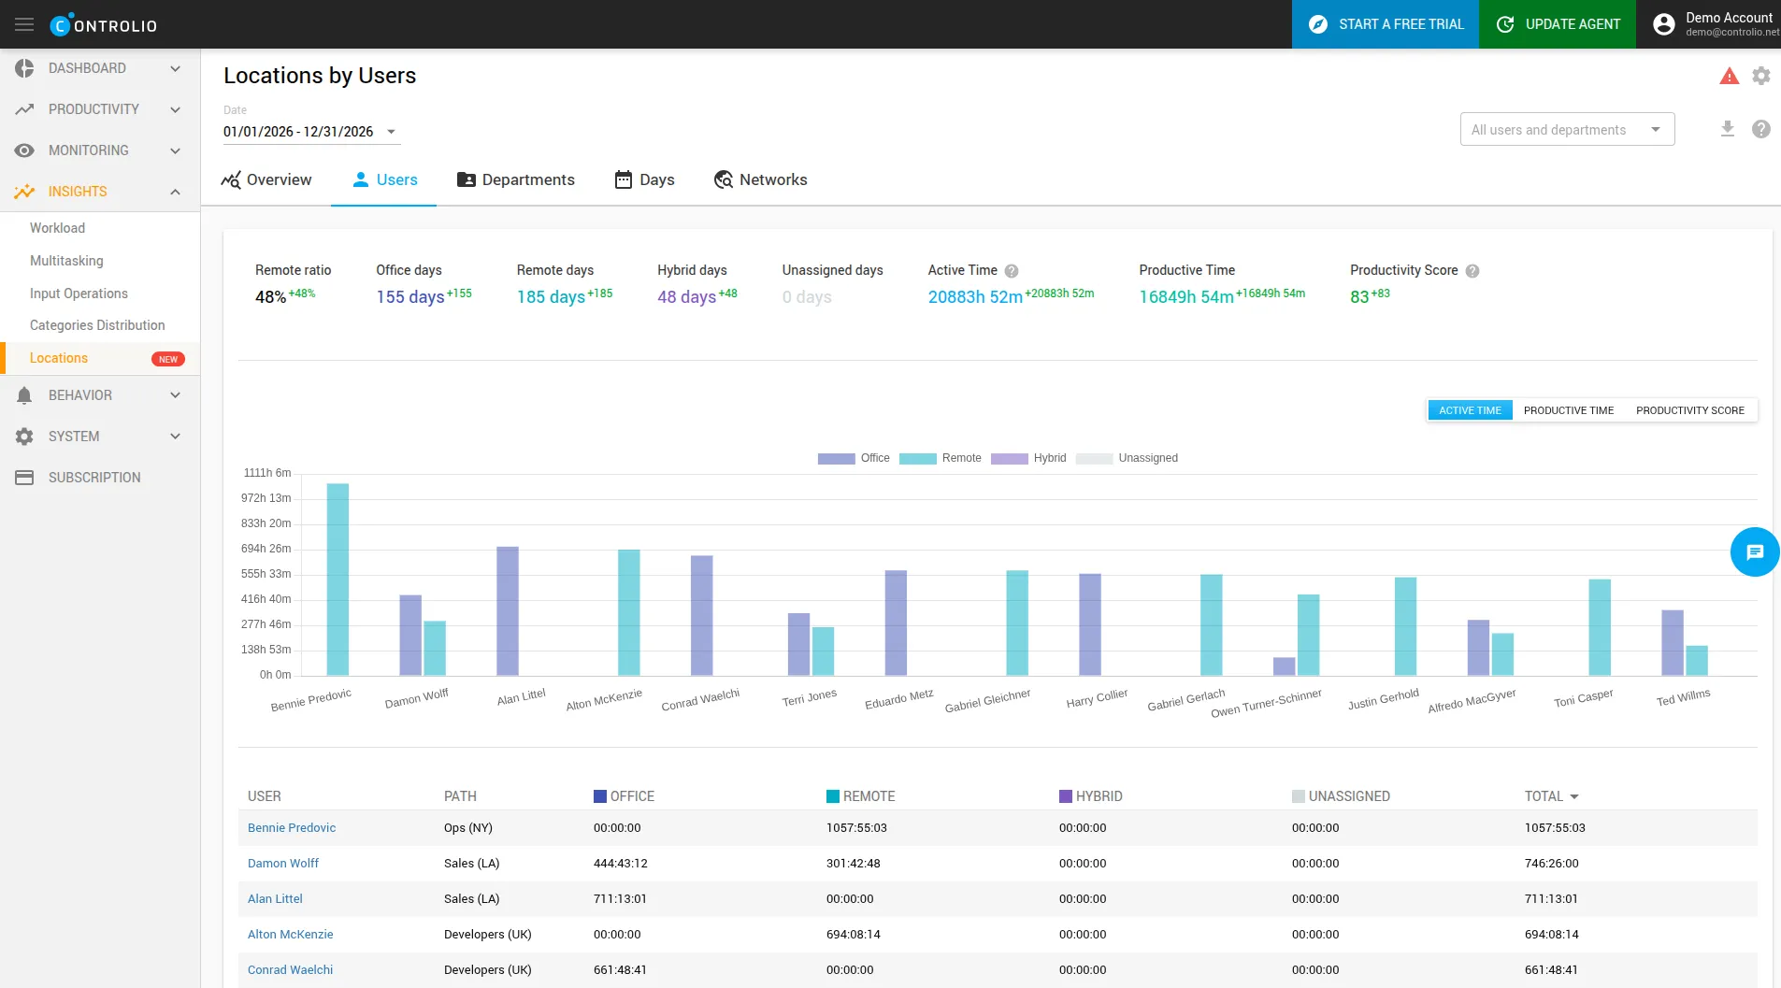1781x988 pixels.
Task: Toggle Remote series in chart legend
Action: point(940,458)
